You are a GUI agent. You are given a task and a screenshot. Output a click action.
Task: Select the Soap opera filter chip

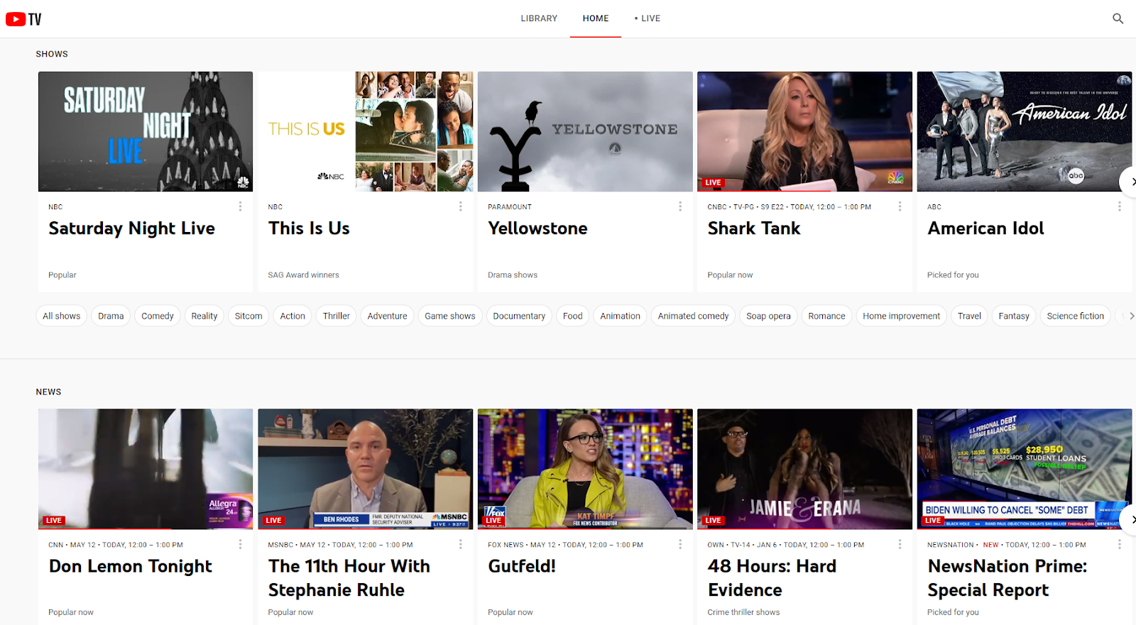click(x=768, y=316)
